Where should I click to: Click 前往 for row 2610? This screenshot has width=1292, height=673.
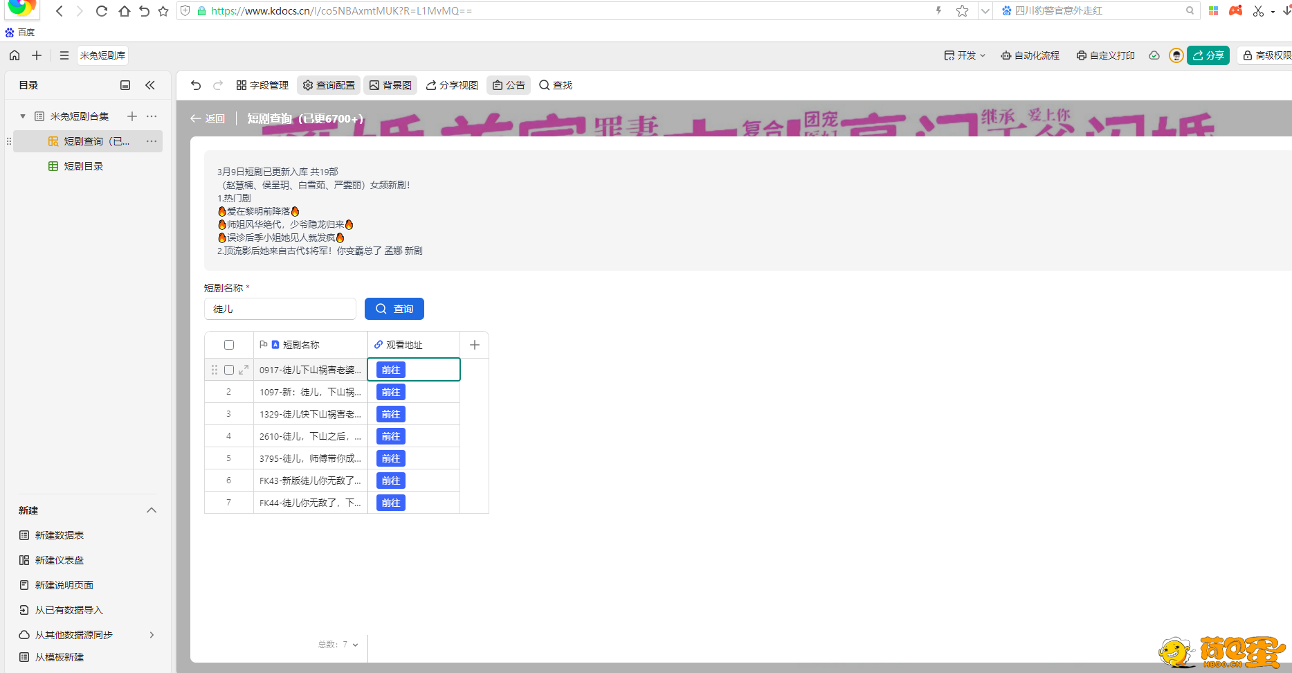coord(391,436)
